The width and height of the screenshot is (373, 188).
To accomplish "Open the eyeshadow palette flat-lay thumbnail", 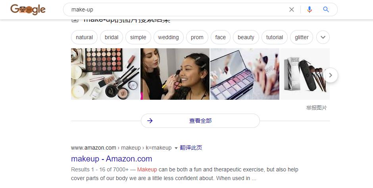I will coord(106,74).
